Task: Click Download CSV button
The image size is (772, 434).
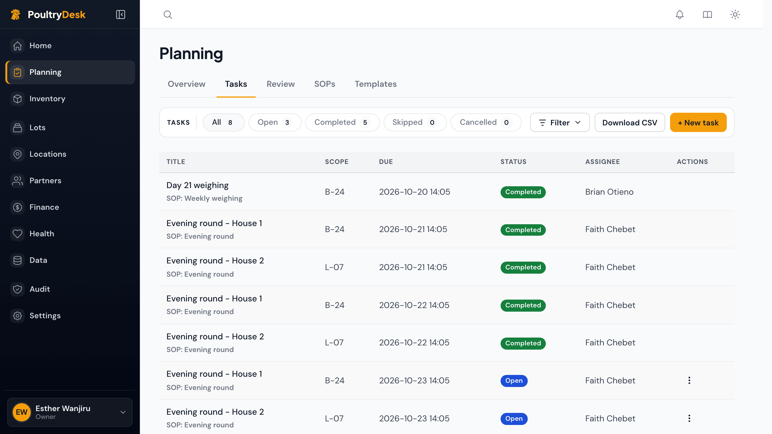Action: (x=630, y=122)
